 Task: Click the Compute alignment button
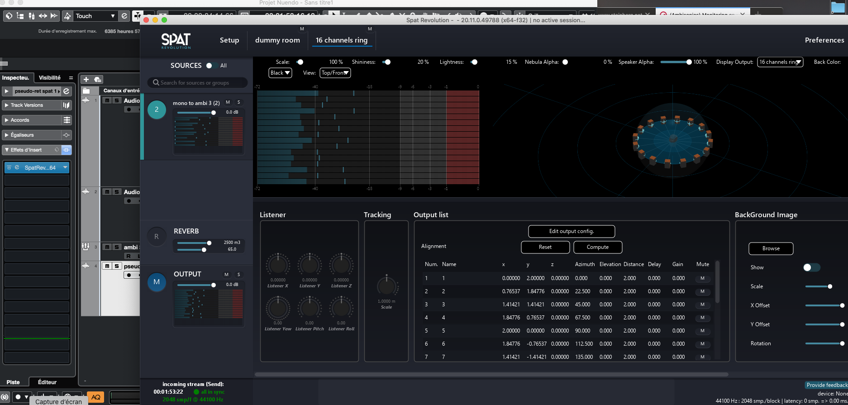click(x=597, y=247)
